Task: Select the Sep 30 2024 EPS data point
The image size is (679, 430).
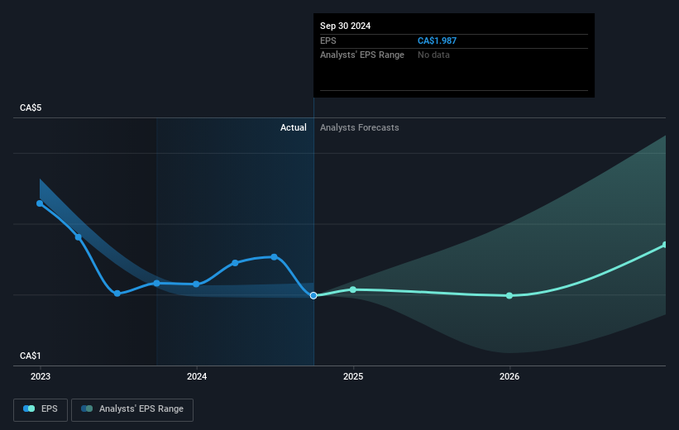Action: pyautogui.click(x=313, y=295)
